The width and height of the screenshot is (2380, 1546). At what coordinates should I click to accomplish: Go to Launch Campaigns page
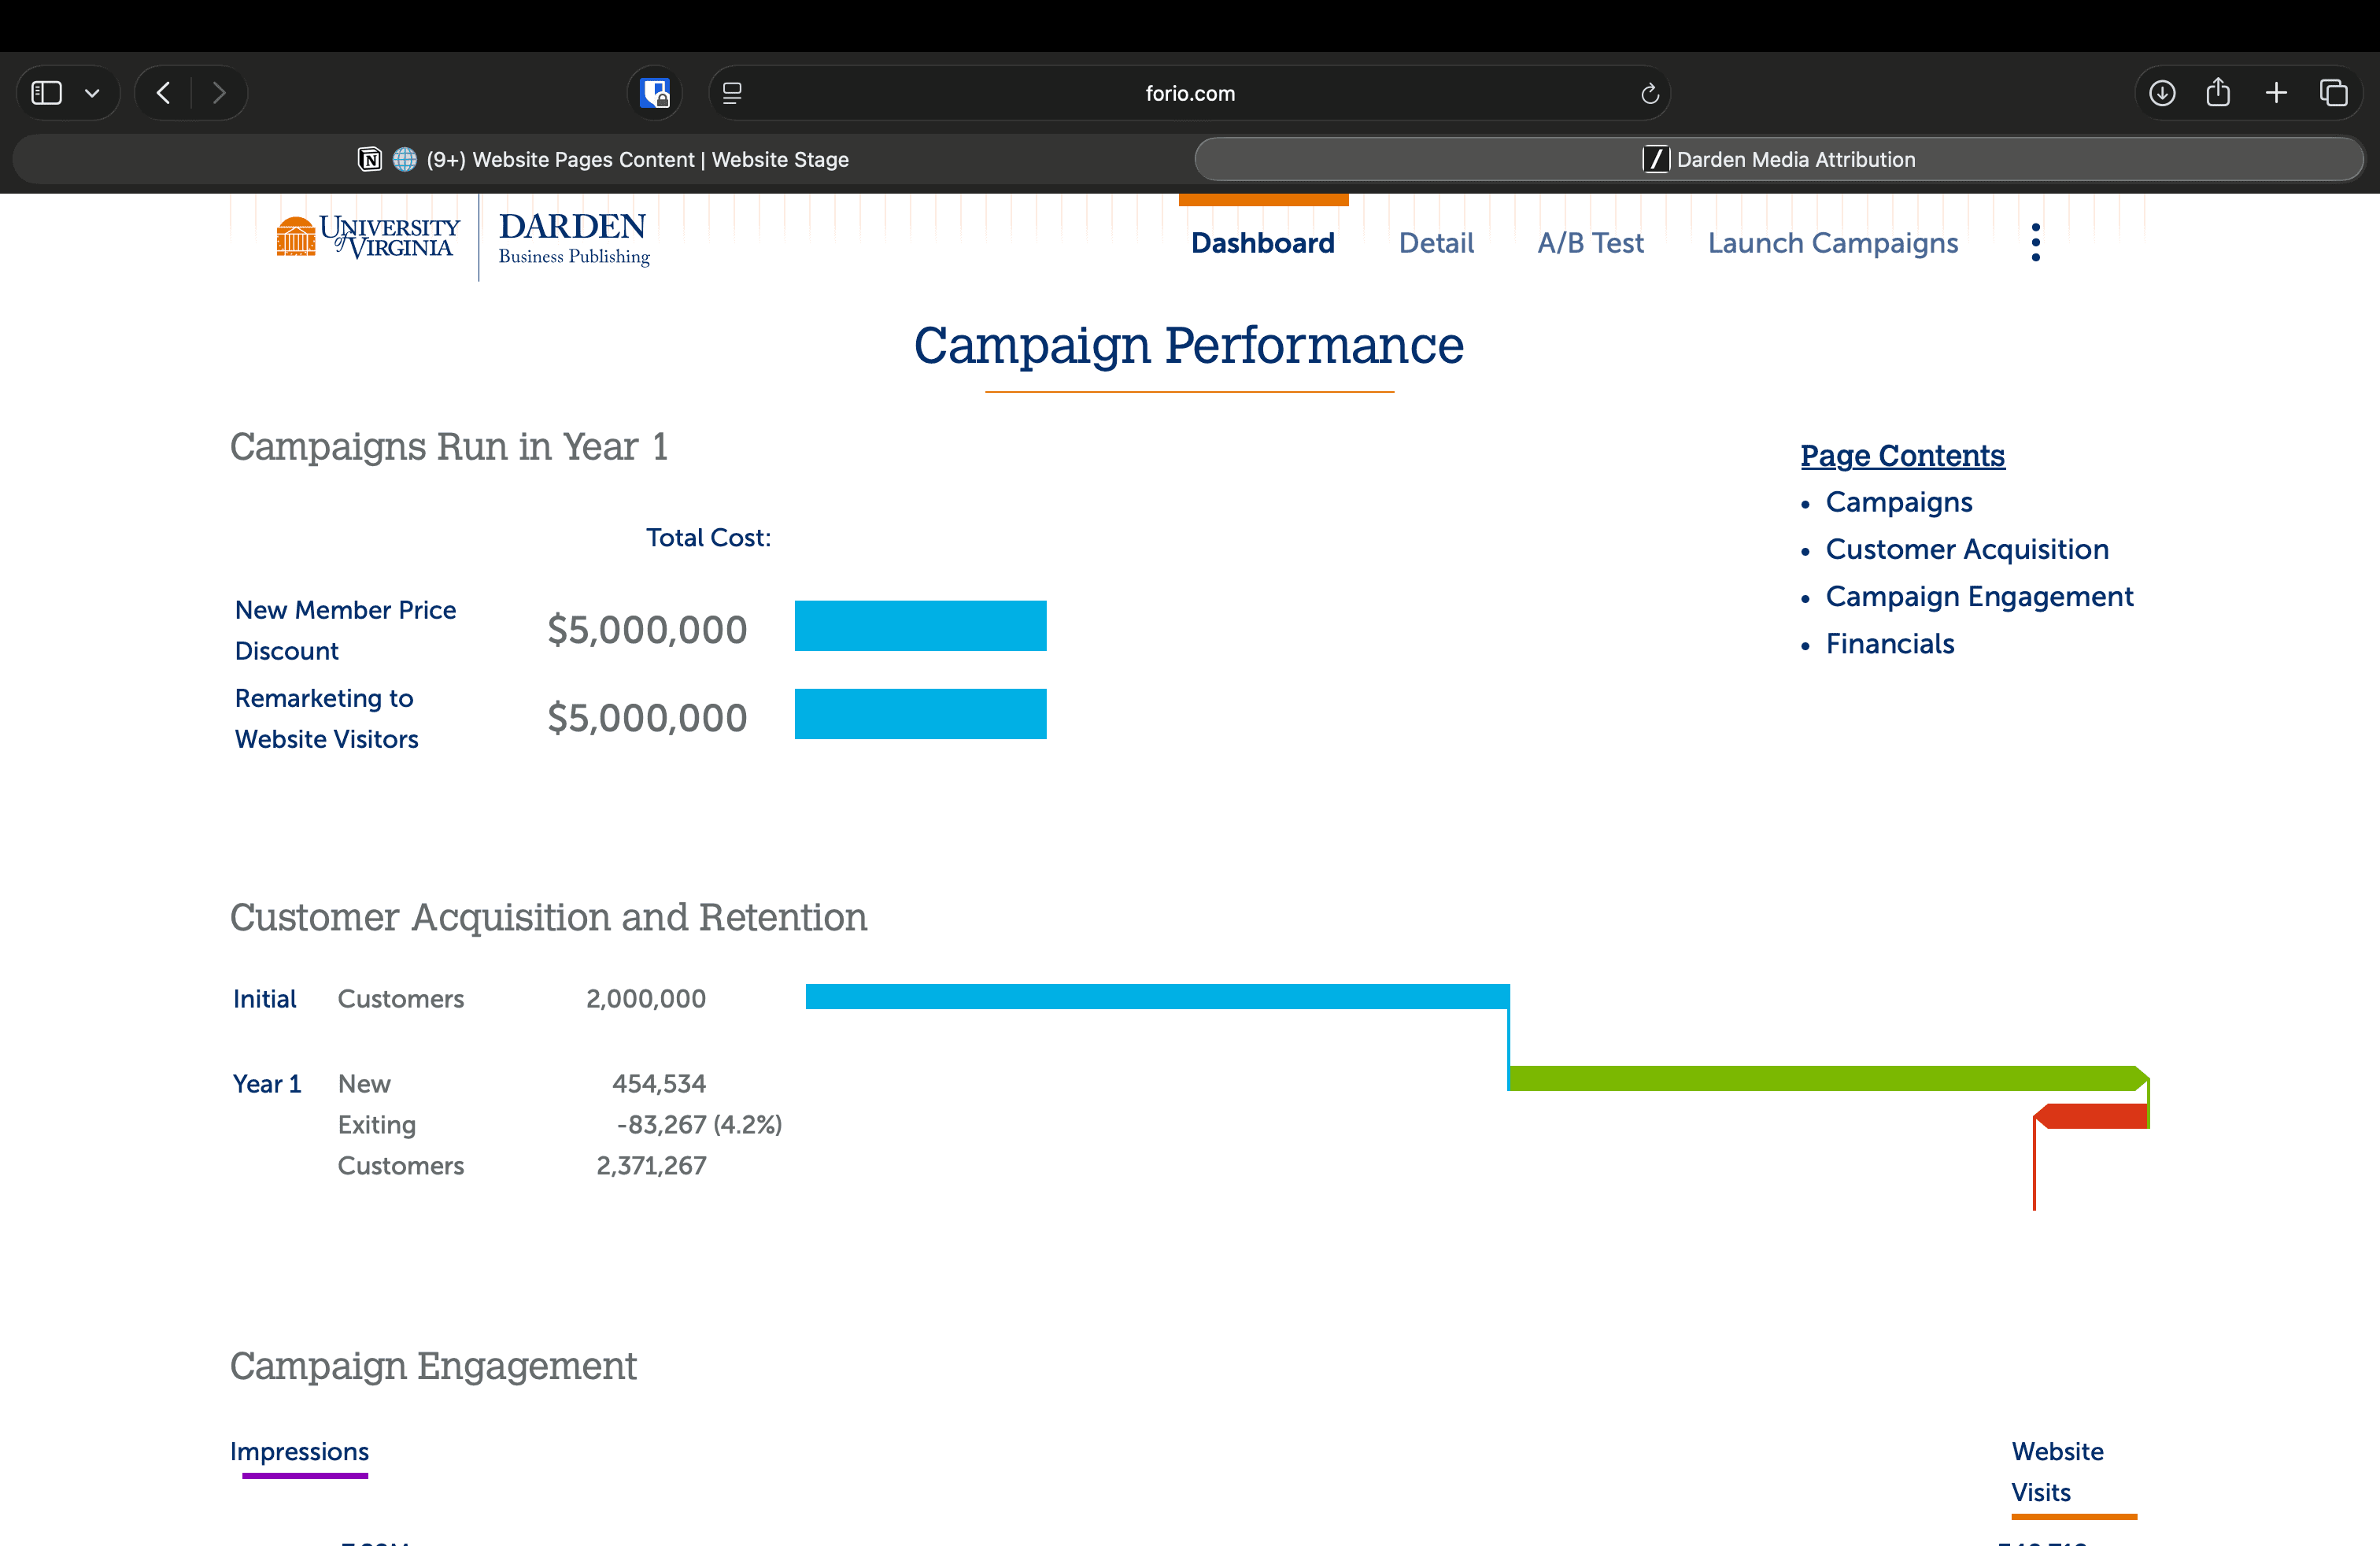click(1832, 243)
